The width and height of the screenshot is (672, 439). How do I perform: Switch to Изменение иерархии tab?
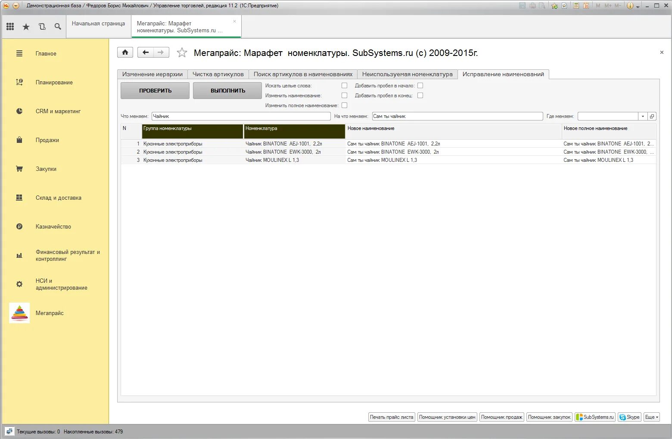tap(152, 74)
